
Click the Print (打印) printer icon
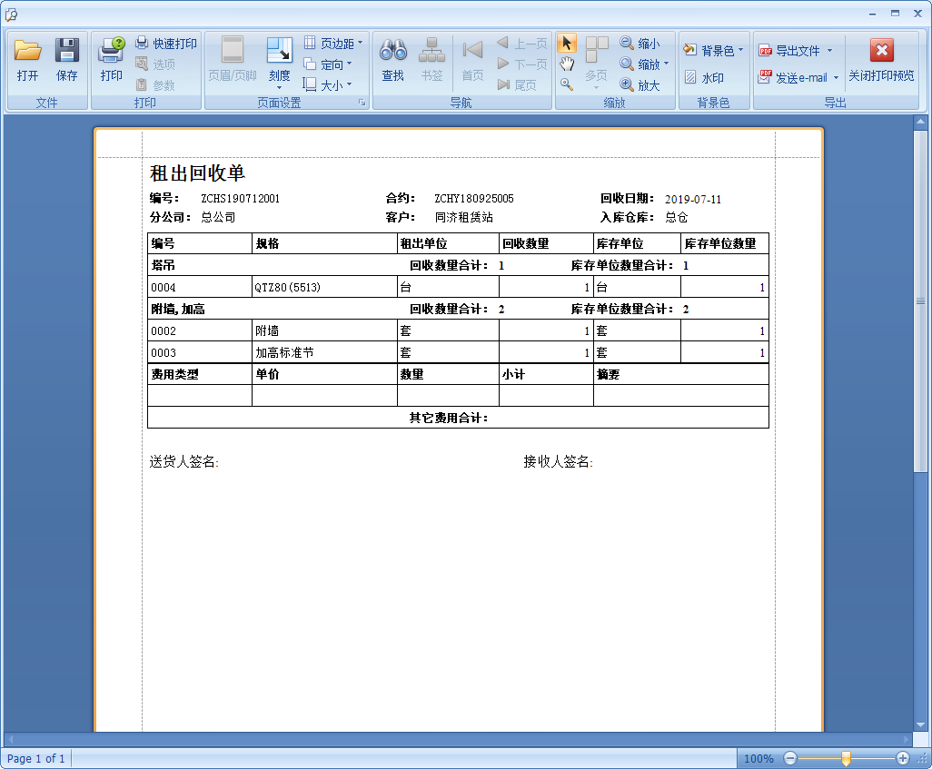[111, 51]
